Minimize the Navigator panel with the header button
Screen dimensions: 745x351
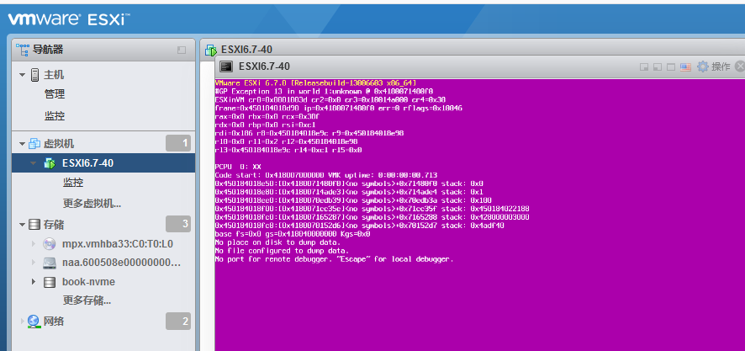coord(182,50)
